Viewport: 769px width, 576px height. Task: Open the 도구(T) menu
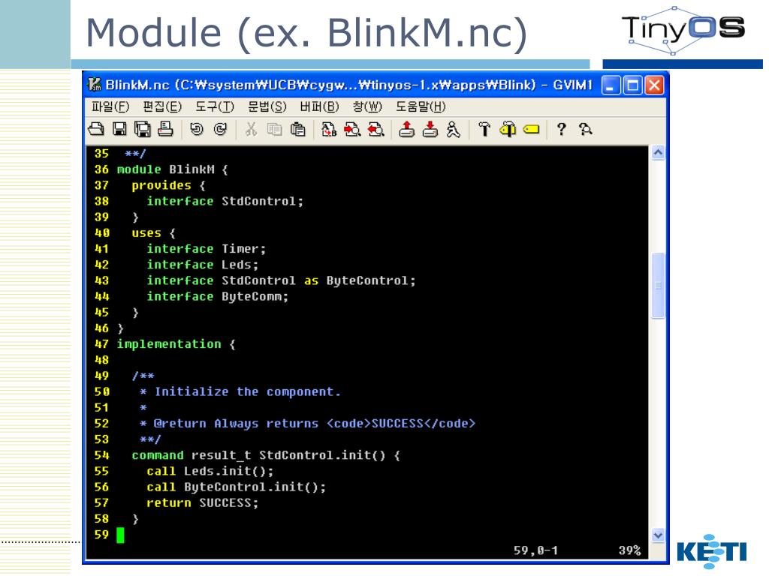coord(215,106)
